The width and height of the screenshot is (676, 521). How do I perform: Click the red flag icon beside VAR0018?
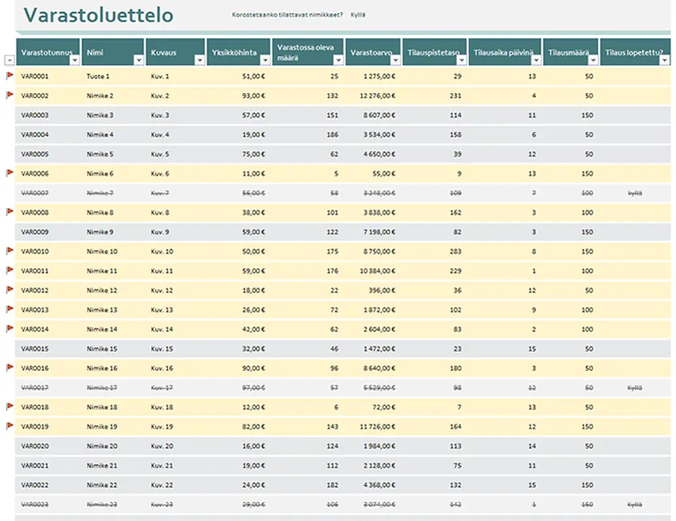coord(10,406)
